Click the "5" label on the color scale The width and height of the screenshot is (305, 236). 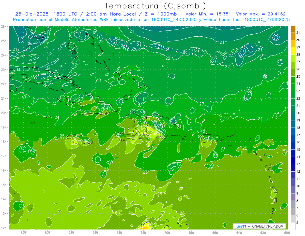(297, 223)
